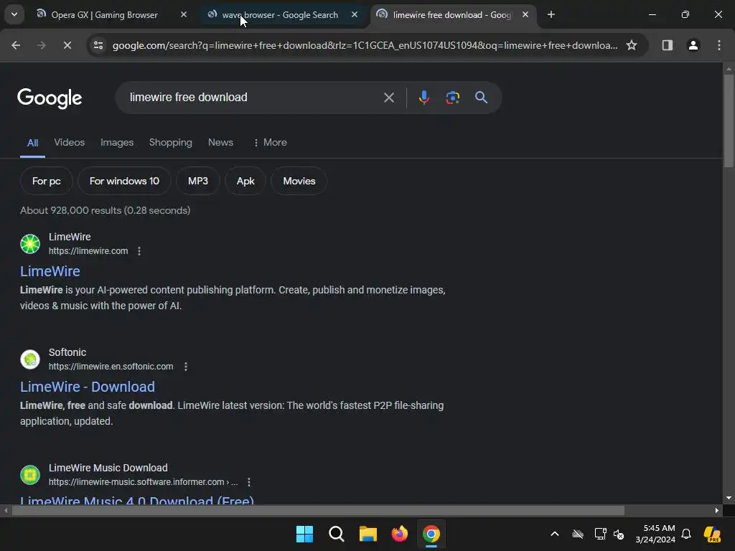The height and width of the screenshot is (551, 735).
Task: Click the horizontal scrollbar thumb
Action: click(x=318, y=510)
